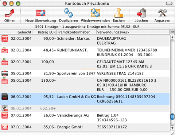
Task: Click Laden GmbH & Co KG name
Action: [77, 97]
